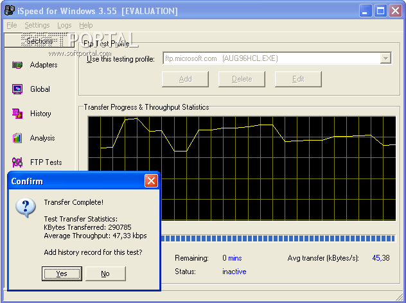This screenshot has height=303, width=406.
Task: Click 'Avg transfer (kBytes/s):' label
Action: coord(323,258)
